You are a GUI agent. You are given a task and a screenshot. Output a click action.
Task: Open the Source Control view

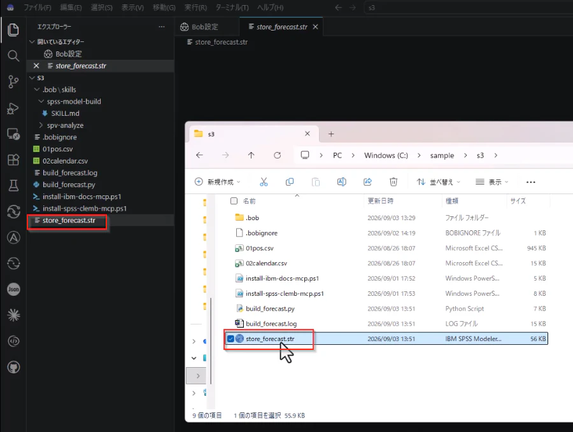coord(13,82)
